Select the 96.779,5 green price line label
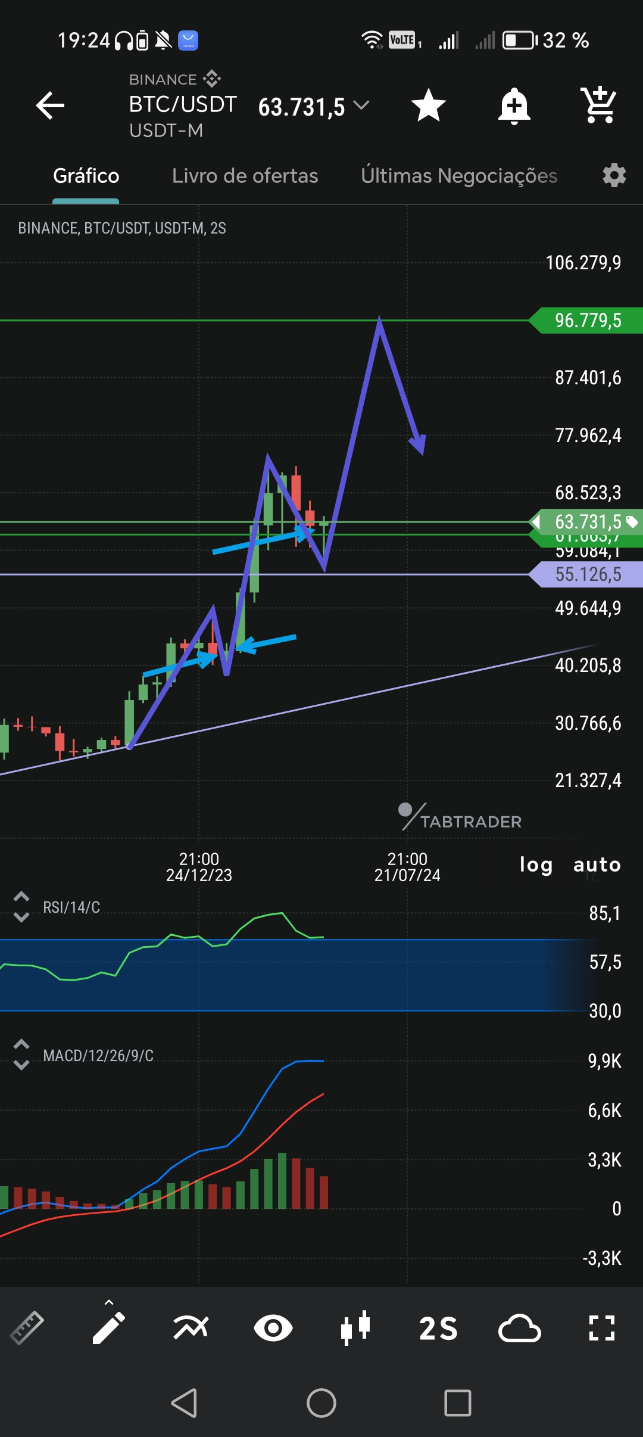The image size is (643, 1437). pos(586,321)
